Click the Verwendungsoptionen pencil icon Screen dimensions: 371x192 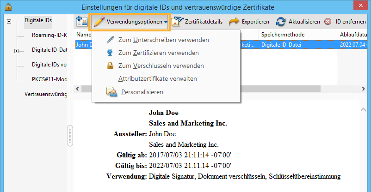click(x=98, y=22)
